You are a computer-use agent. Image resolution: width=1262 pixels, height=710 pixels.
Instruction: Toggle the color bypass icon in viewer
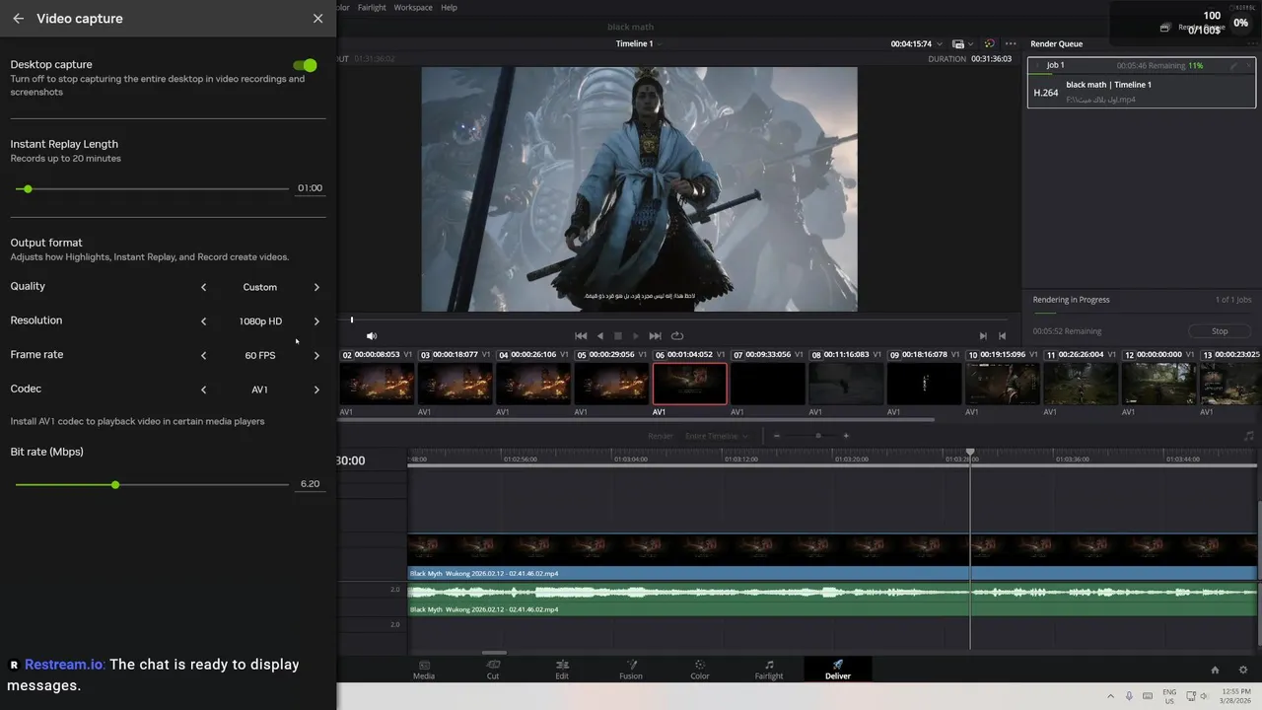990,43
